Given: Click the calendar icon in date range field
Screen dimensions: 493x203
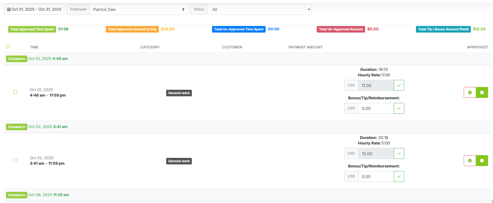Looking at the screenshot, I should pos(9,9).
